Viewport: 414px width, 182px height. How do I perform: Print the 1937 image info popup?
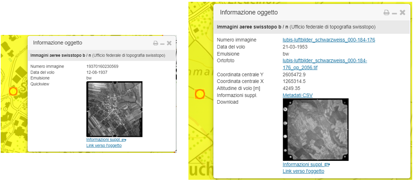pyautogui.click(x=156, y=43)
